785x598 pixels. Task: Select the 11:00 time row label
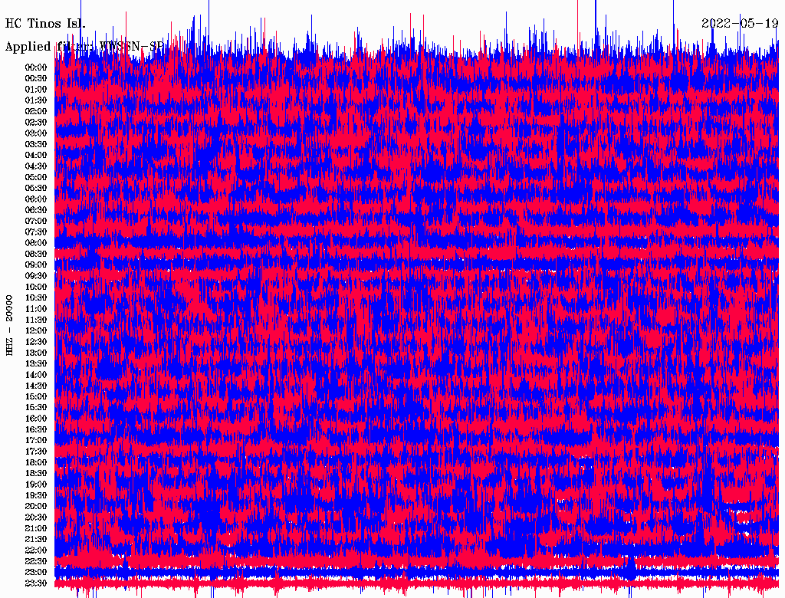(36, 308)
